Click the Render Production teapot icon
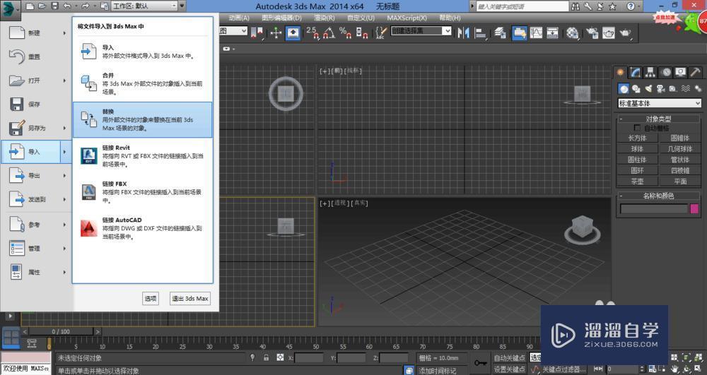Viewport: 707px width, 375px height. 626,33
